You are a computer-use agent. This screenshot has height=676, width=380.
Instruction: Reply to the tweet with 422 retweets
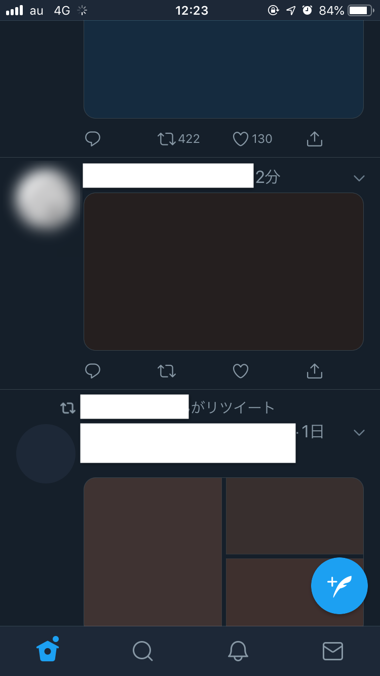tap(93, 139)
